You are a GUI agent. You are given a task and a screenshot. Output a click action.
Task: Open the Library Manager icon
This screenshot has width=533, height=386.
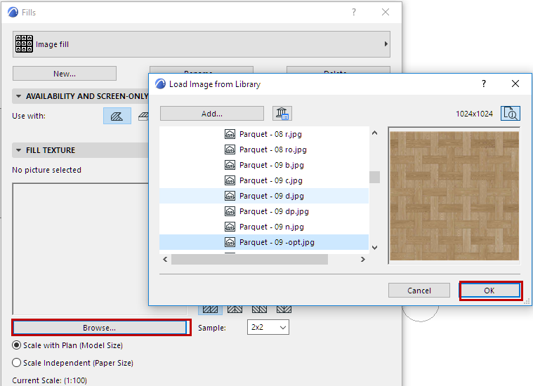[x=282, y=114]
